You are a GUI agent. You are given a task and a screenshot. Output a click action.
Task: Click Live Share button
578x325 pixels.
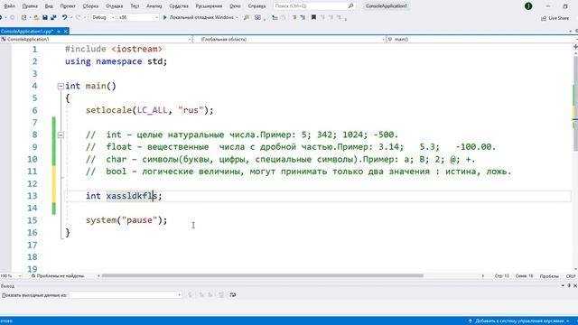[x=555, y=18]
